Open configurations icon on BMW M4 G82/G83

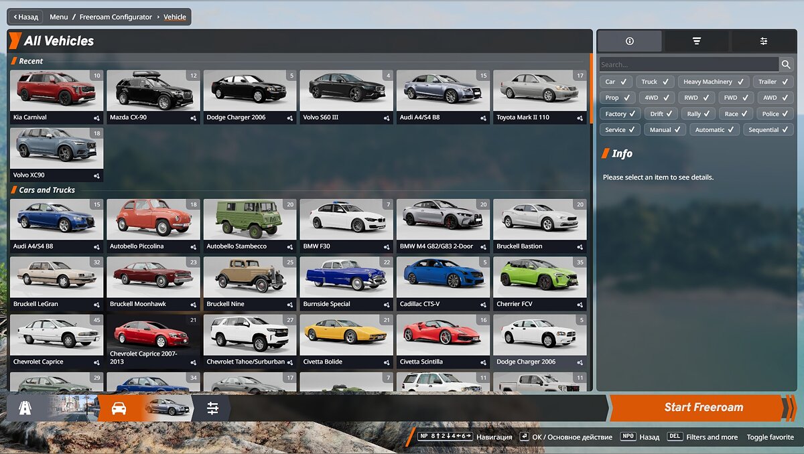point(484,247)
